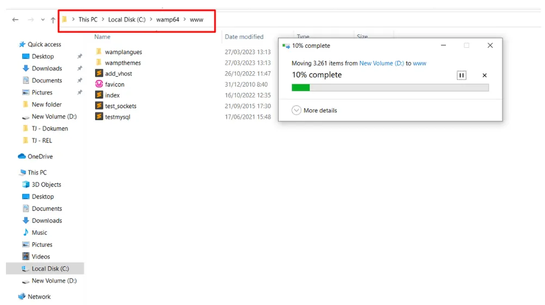Open pinned Pictures under Quick access

click(x=42, y=92)
